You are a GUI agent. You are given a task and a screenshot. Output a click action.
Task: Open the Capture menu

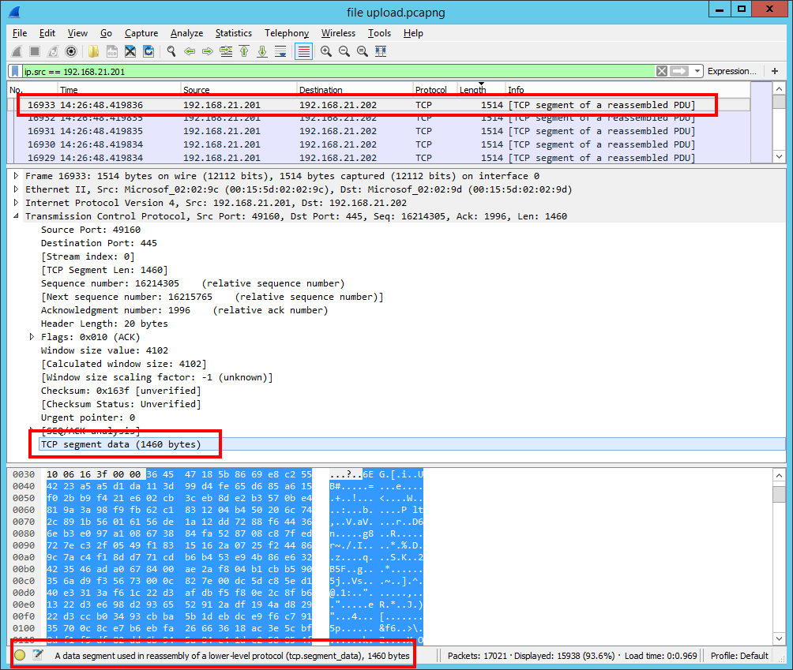(x=141, y=33)
